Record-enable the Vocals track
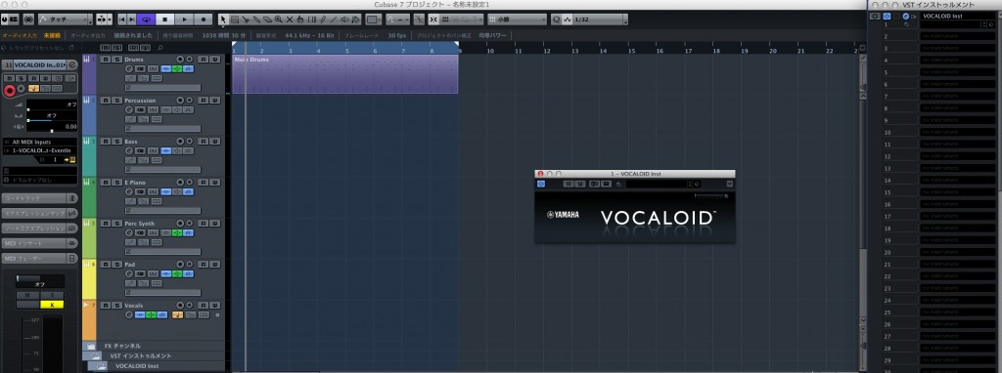 click(x=180, y=306)
